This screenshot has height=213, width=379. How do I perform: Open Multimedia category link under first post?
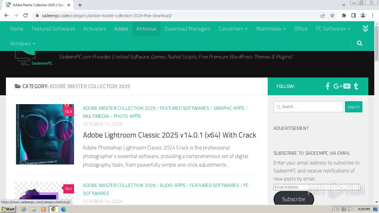pos(96,116)
